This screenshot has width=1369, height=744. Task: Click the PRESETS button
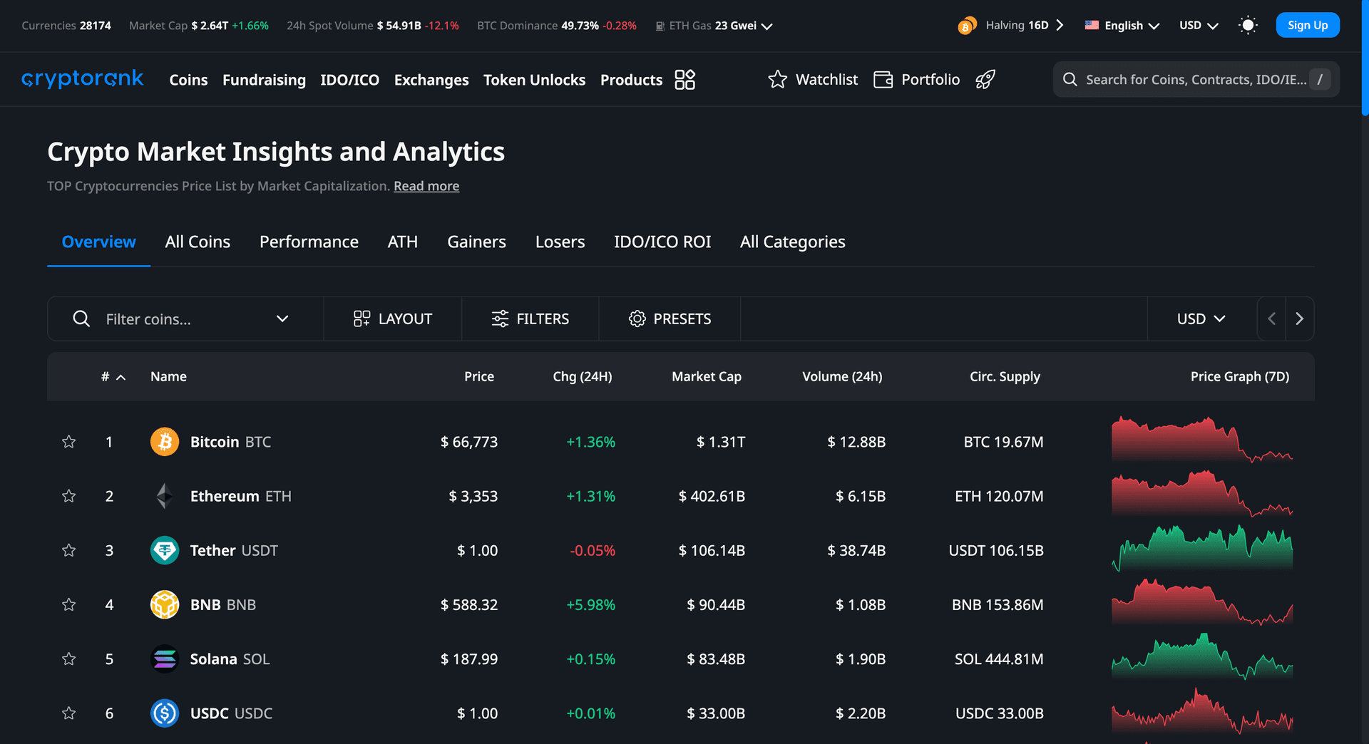670,319
